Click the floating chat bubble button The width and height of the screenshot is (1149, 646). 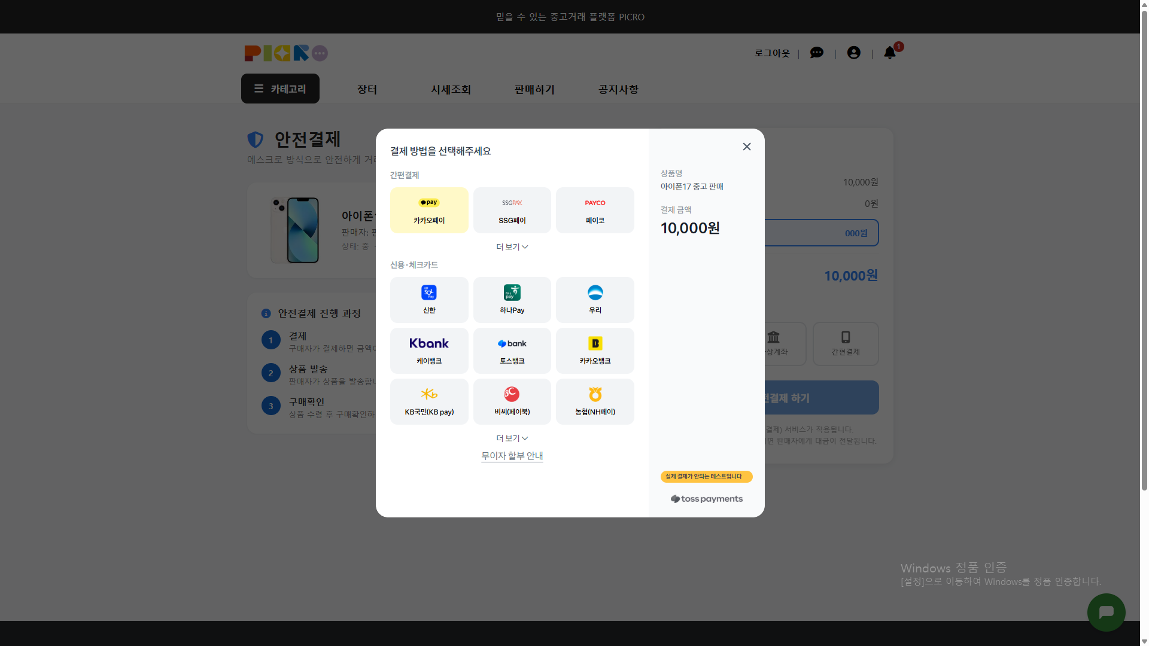pos(1106,613)
